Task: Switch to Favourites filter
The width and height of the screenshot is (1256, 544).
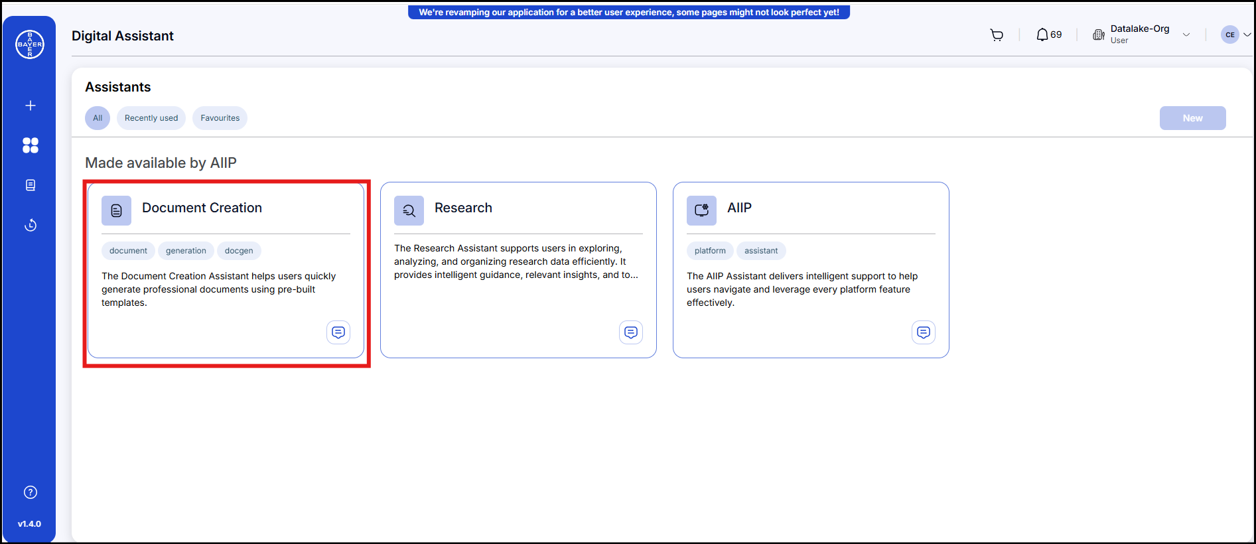Action: click(x=220, y=118)
